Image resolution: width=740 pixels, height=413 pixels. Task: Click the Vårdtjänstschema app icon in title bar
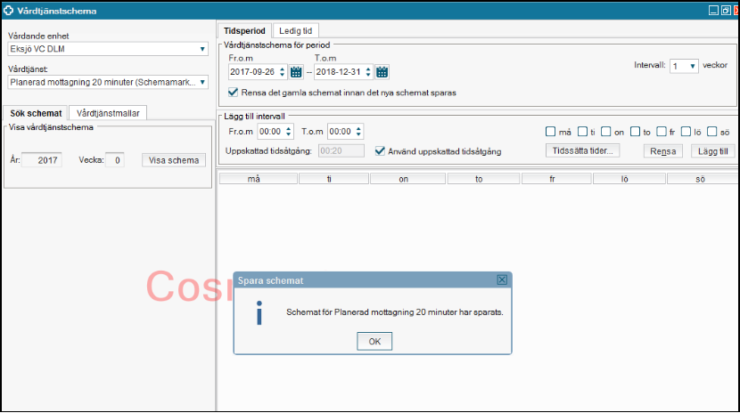(x=10, y=11)
